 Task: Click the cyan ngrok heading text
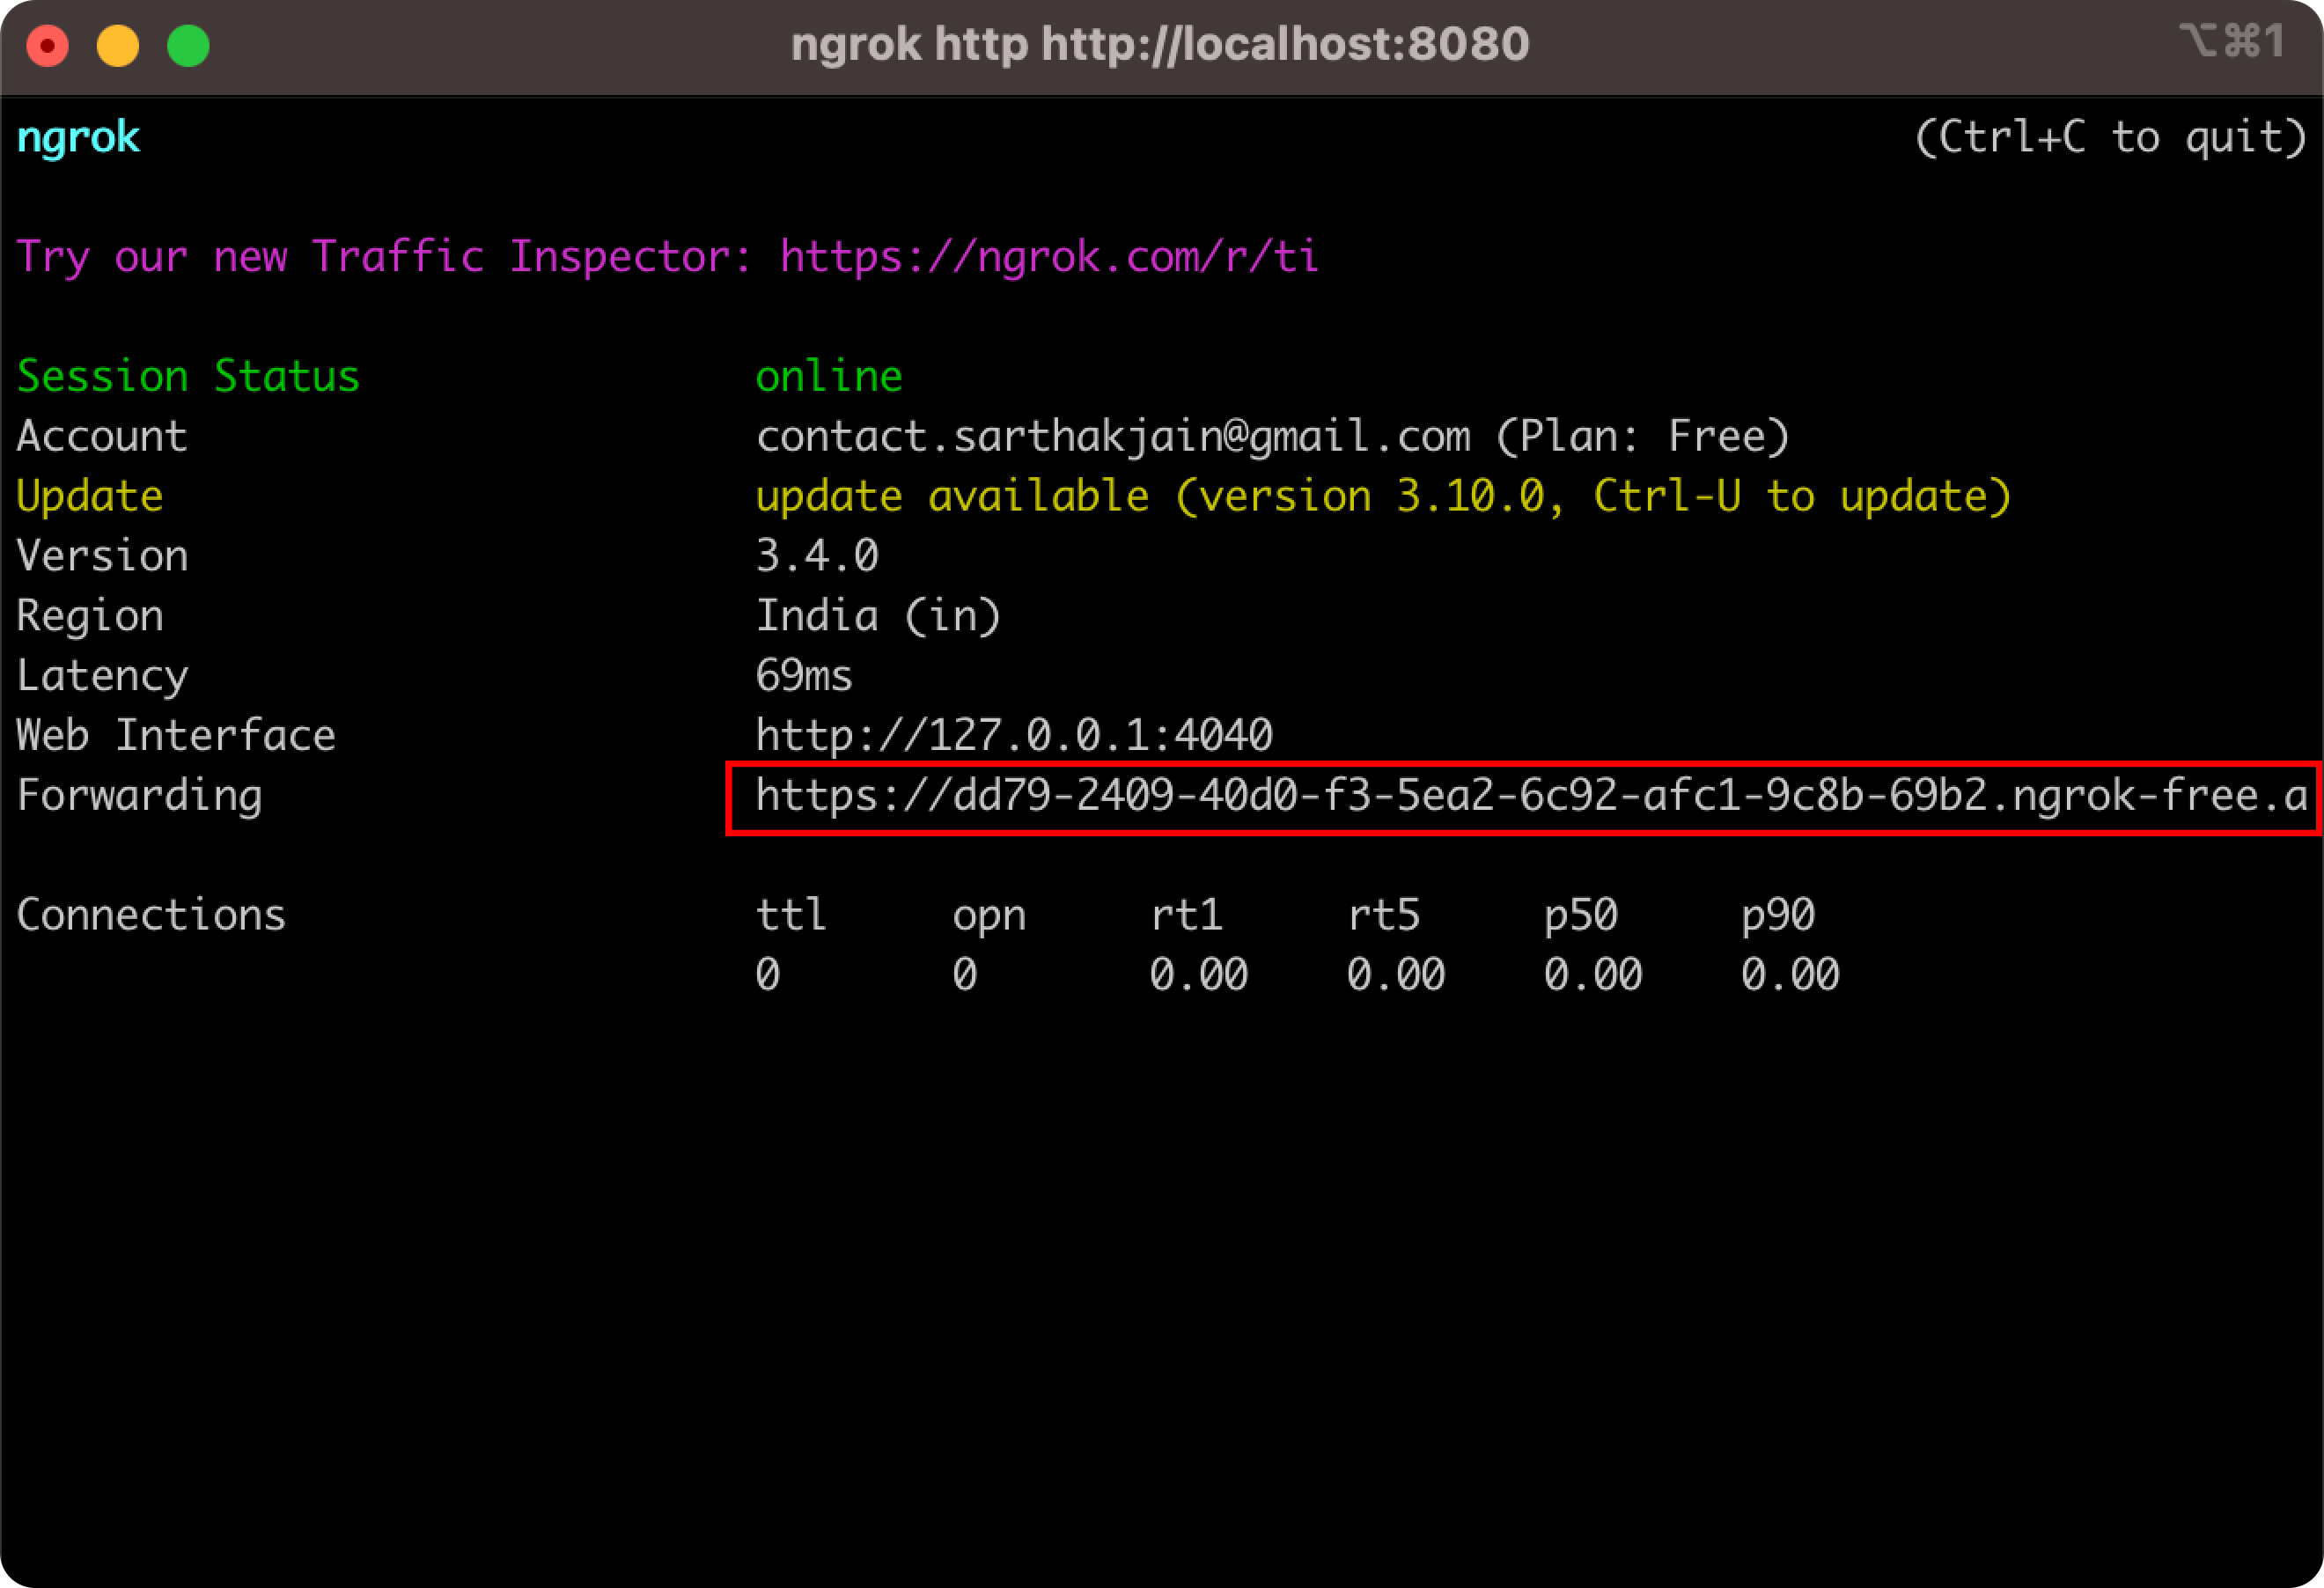coord(78,137)
